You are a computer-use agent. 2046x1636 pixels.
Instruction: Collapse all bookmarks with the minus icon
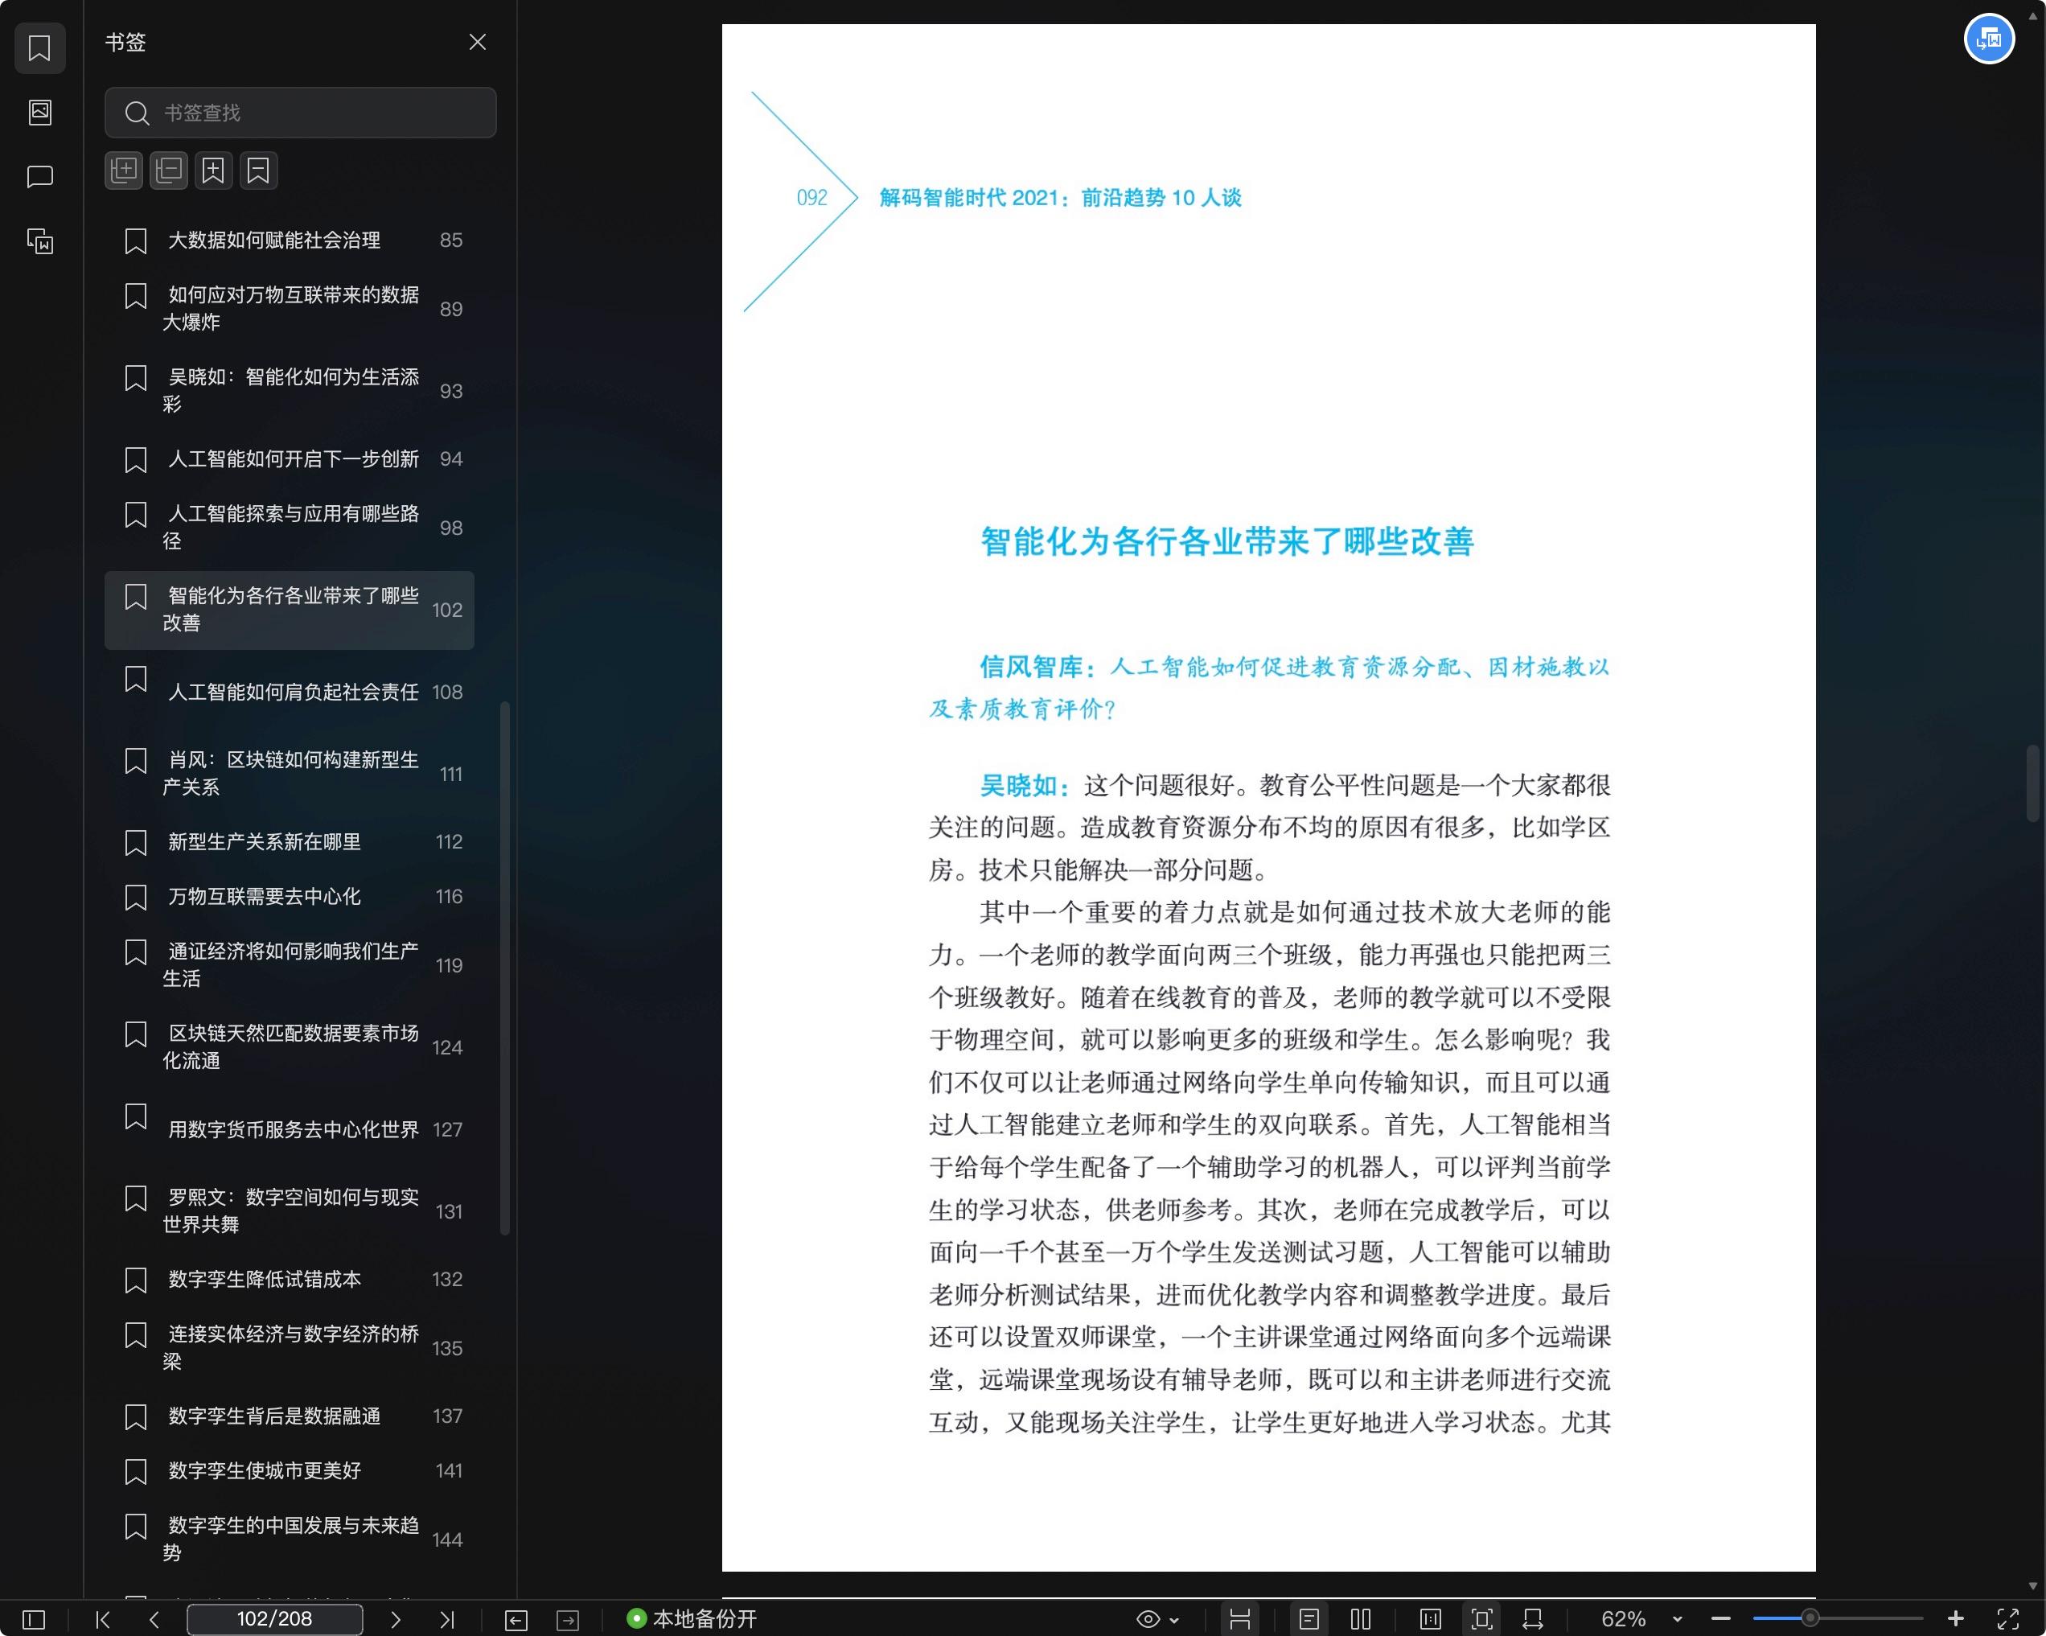coord(169,171)
